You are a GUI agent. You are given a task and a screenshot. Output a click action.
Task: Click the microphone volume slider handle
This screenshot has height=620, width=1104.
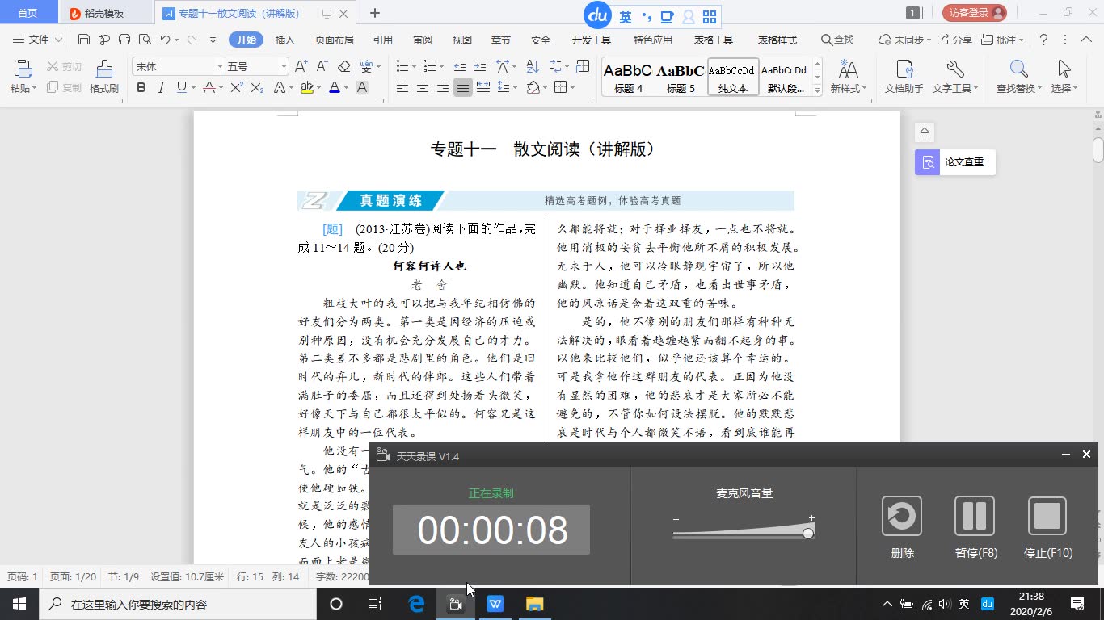click(807, 533)
